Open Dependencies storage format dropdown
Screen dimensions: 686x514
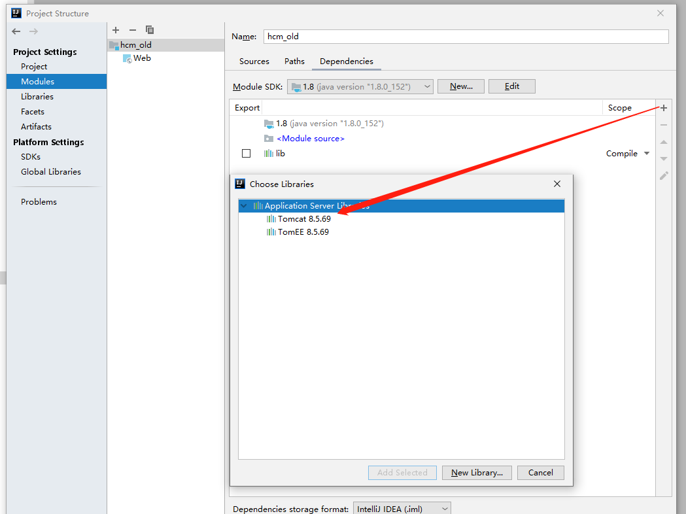[402, 509]
